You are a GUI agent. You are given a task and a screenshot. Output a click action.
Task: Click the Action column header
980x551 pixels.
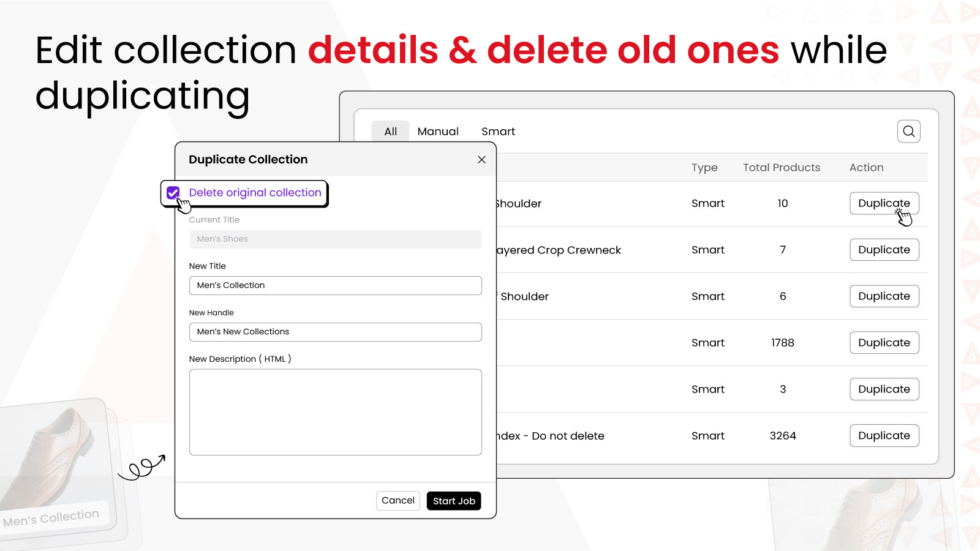[x=866, y=168]
